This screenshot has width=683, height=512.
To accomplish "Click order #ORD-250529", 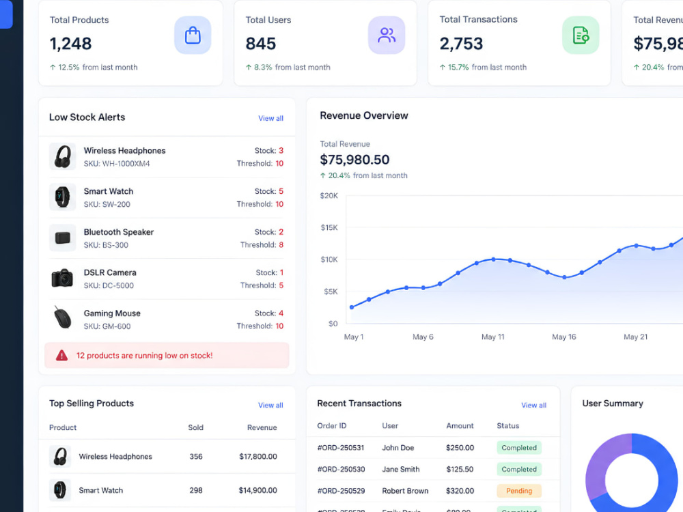I will pos(341,491).
